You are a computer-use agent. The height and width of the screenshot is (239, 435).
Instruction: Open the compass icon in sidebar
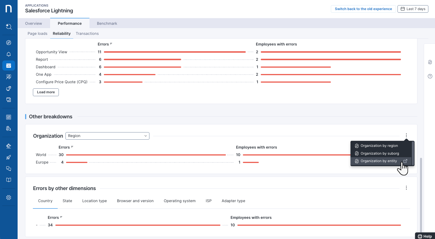[9, 43]
